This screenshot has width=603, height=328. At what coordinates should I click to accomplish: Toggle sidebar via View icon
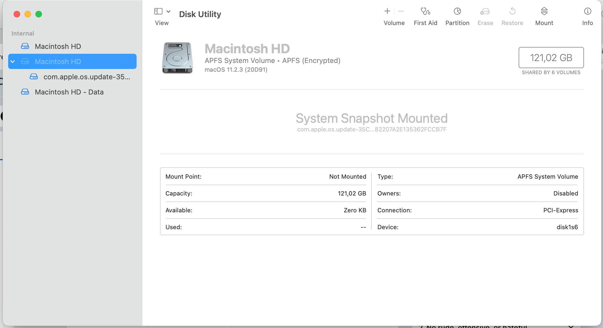click(x=158, y=11)
